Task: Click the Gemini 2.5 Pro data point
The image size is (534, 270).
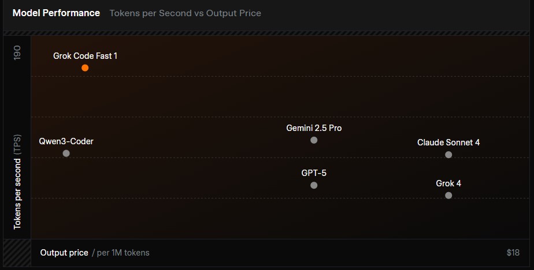Action: (x=314, y=140)
